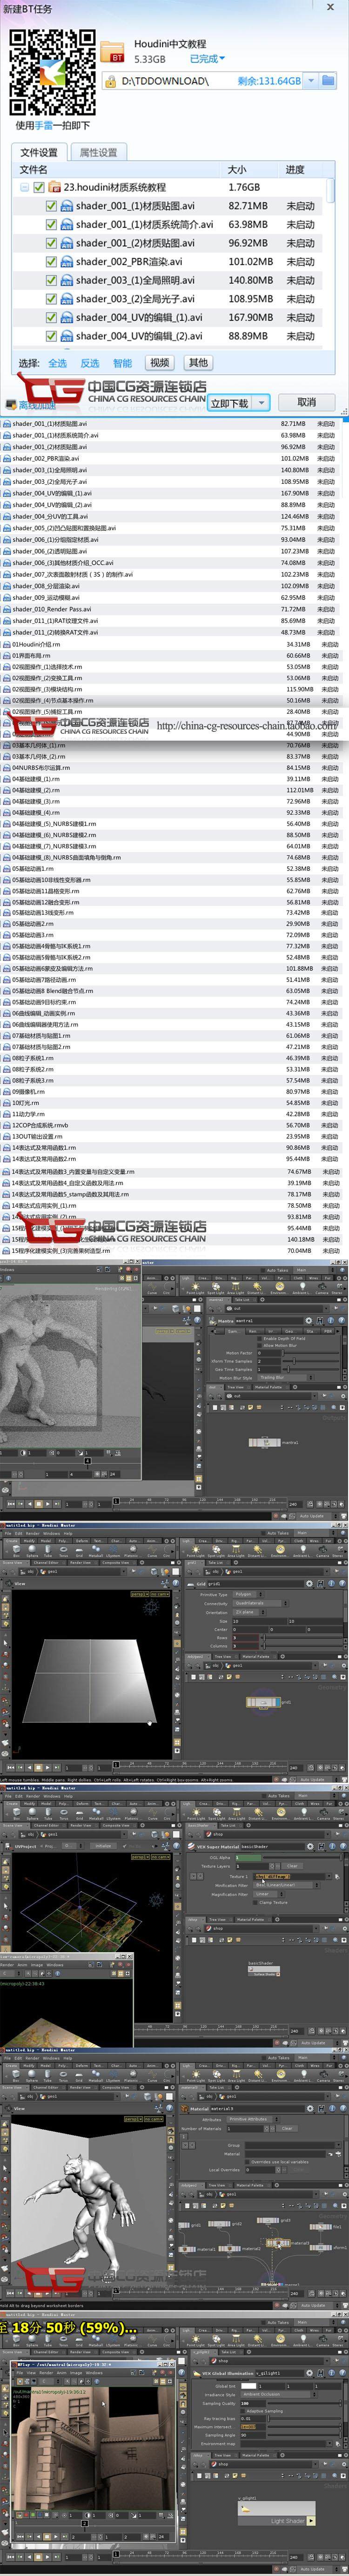Uncheck shader_004_UV的编辑_(2).avi checkbox
The image size is (349, 2576).
tap(52, 336)
